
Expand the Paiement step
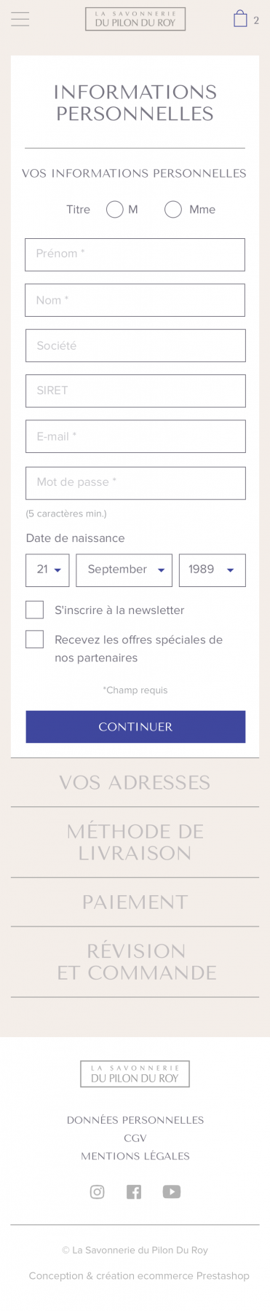135,902
